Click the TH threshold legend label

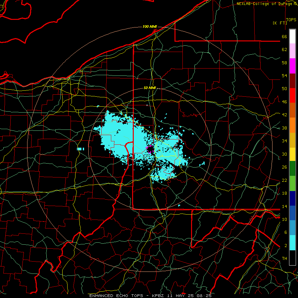click(284, 259)
